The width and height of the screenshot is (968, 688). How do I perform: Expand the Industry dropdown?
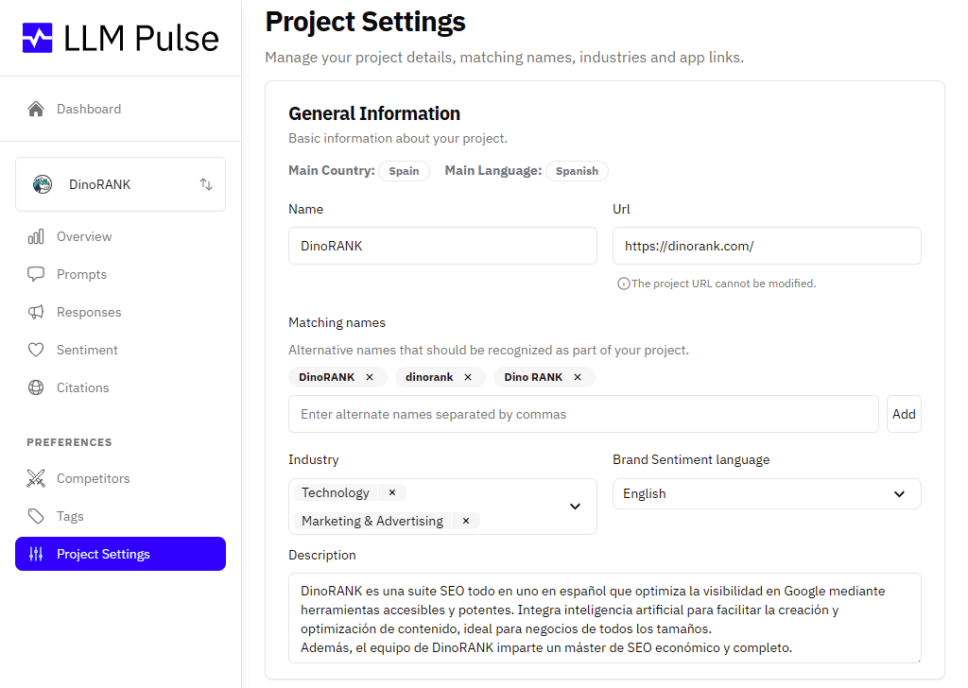point(574,507)
